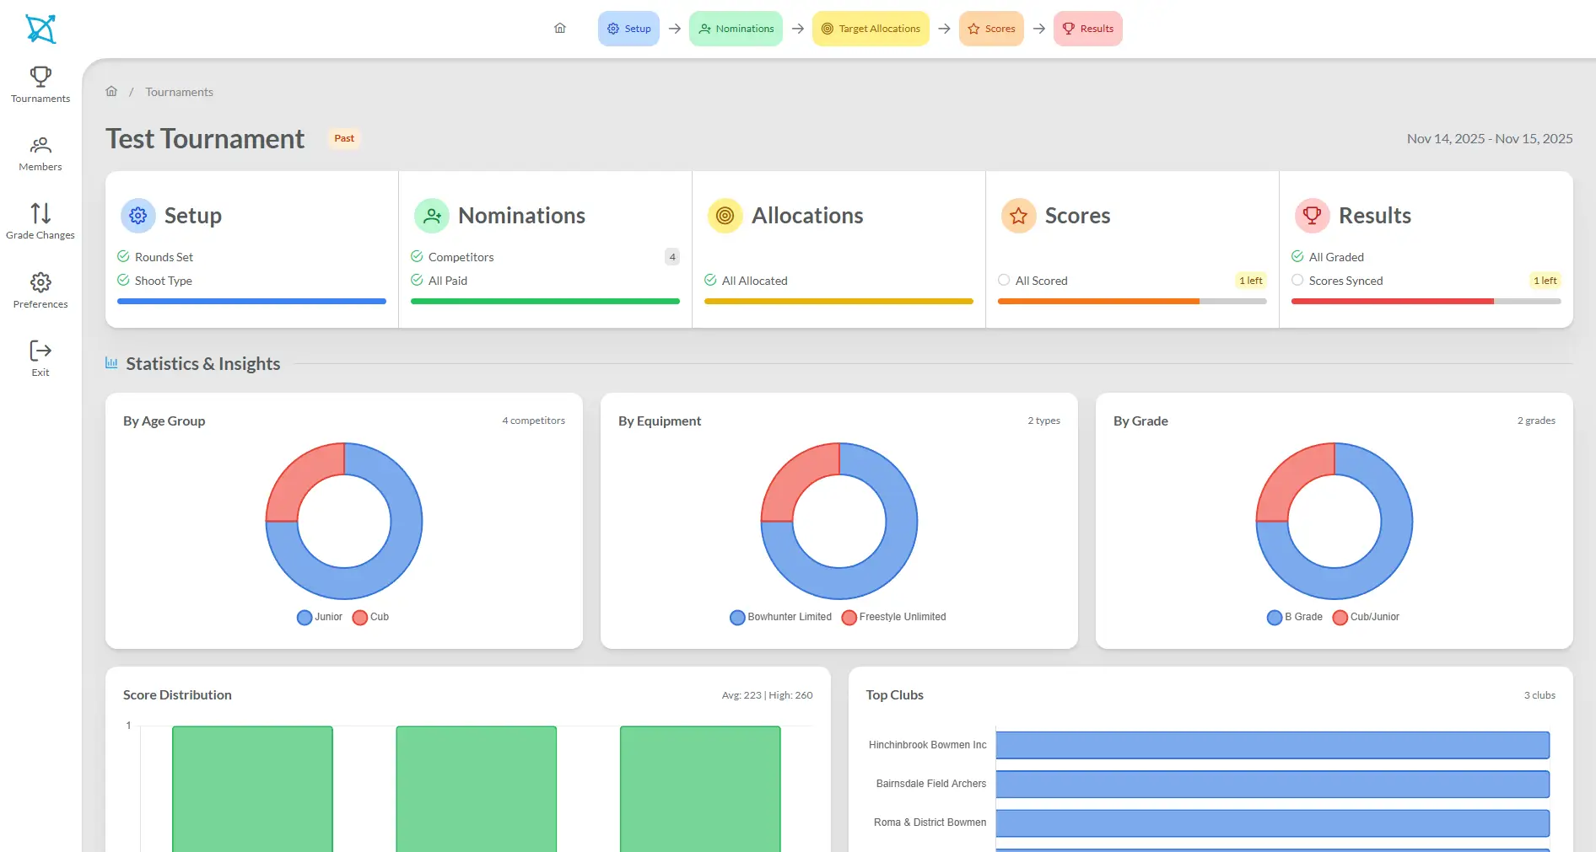
Task: Click the person icon on the Nominations card
Action: [432, 216]
